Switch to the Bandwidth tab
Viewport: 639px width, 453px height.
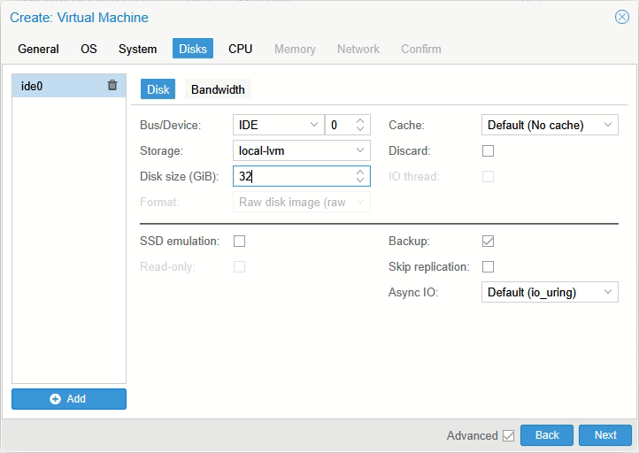218,89
